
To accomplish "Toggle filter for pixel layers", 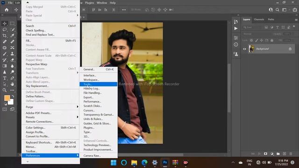I will pyautogui.click(x=266, y=28).
